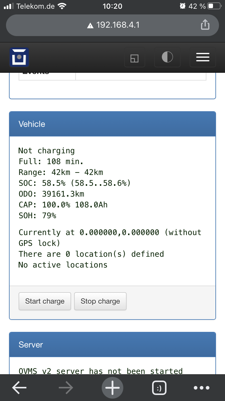
Task: Tap the Server panel header
Action: [112, 344]
